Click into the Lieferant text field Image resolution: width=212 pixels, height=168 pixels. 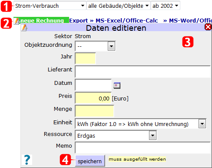pyautogui.click(x=142, y=71)
